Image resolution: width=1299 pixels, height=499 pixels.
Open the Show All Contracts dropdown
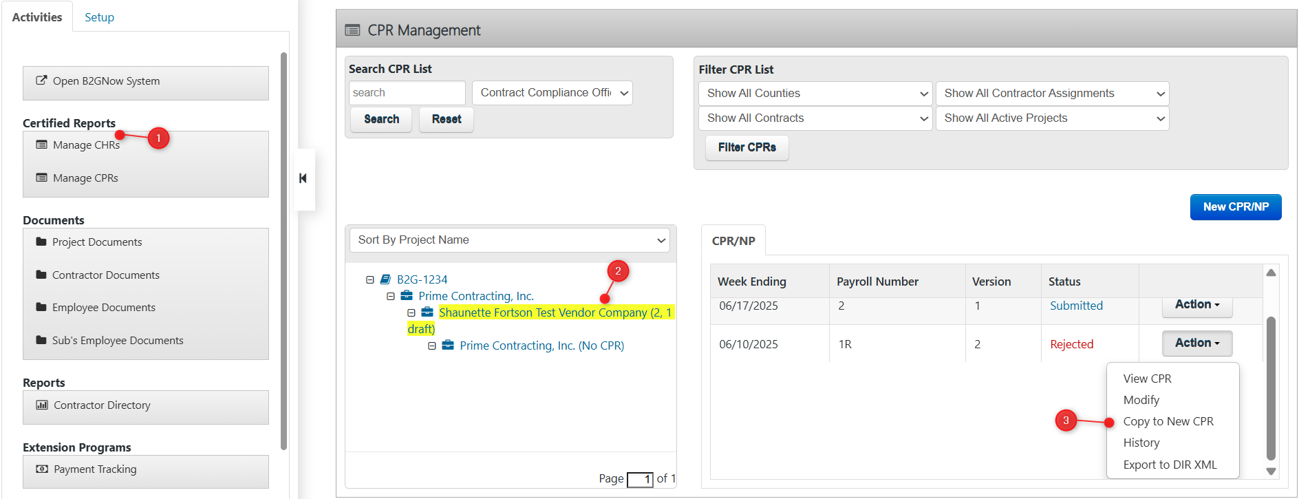[815, 118]
